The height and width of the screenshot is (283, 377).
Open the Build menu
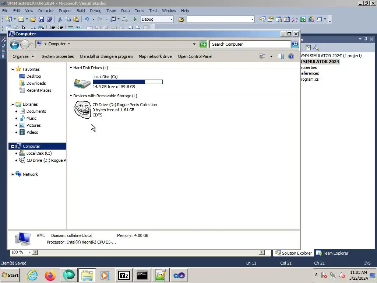[x=81, y=11]
